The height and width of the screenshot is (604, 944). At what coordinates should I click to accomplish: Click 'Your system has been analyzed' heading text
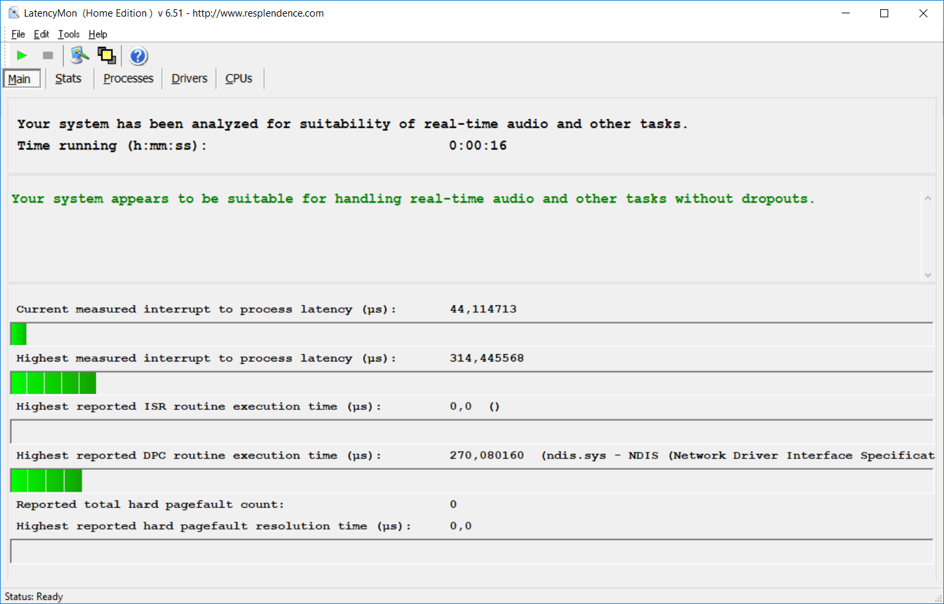pos(353,124)
